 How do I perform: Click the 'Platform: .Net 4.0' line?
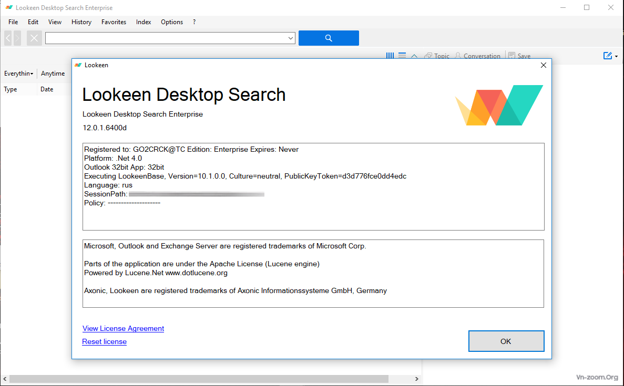tap(113, 158)
